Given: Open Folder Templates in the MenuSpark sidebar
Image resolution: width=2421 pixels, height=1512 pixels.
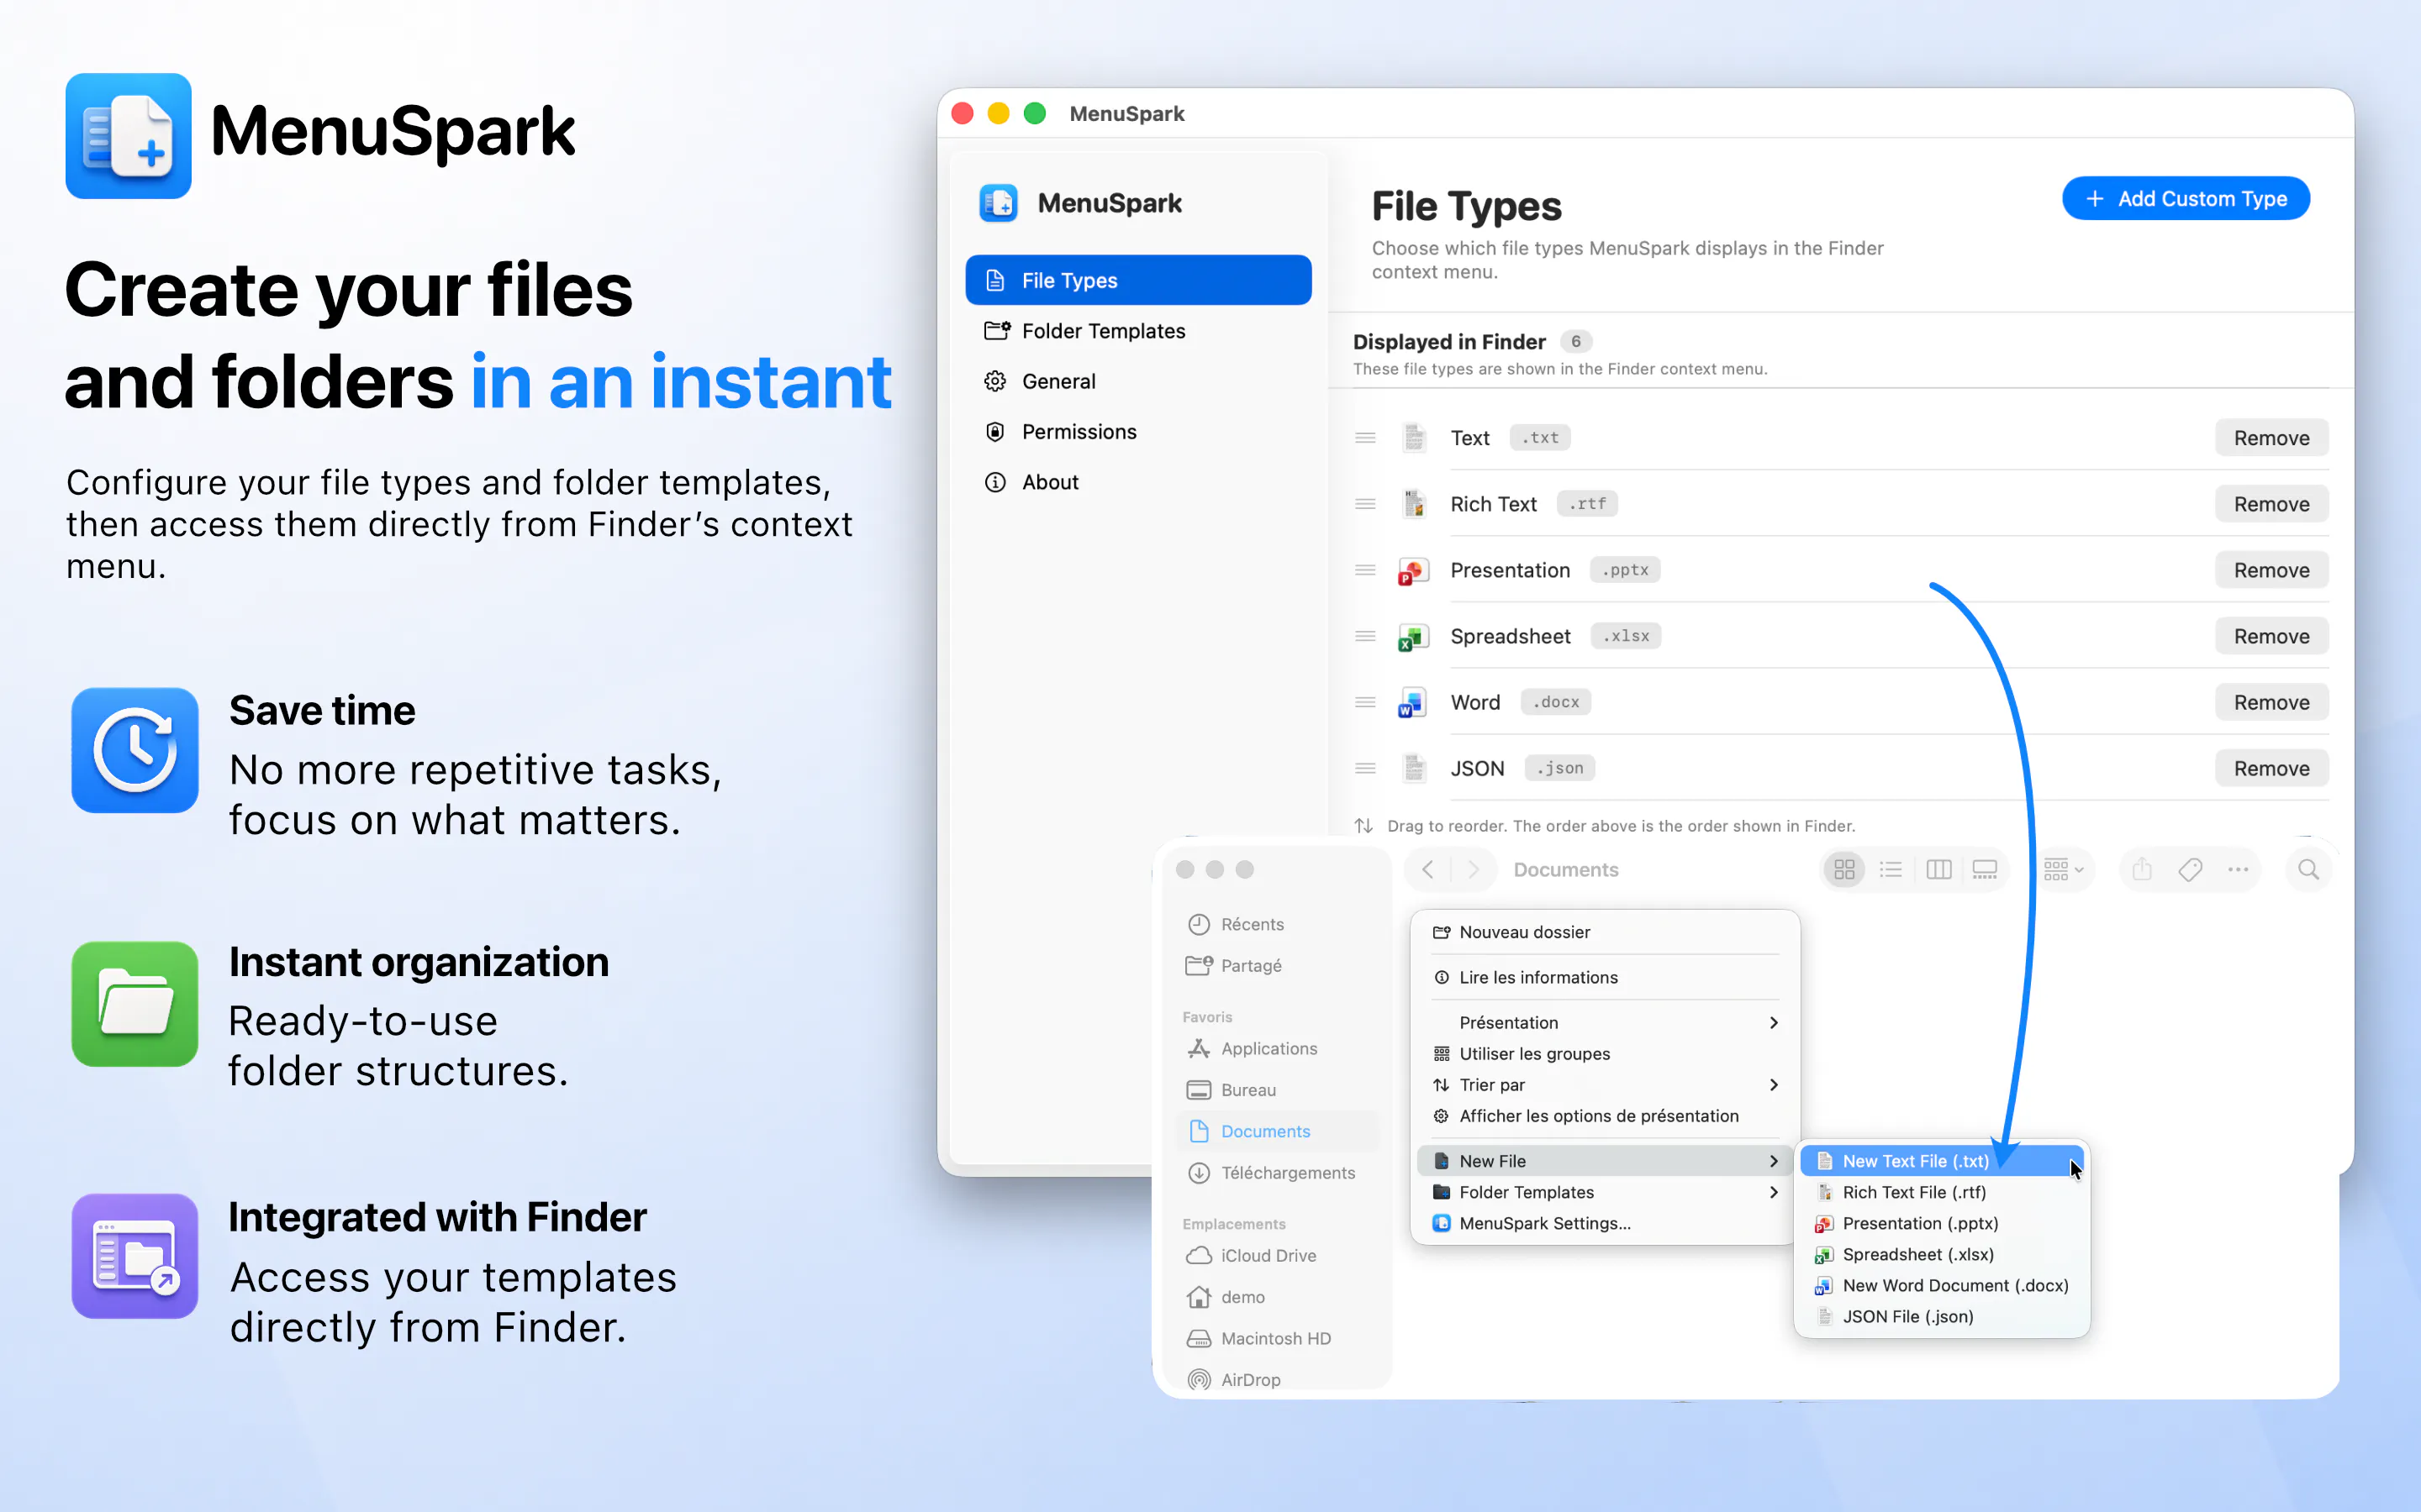Looking at the screenshot, I should pos(1137,331).
